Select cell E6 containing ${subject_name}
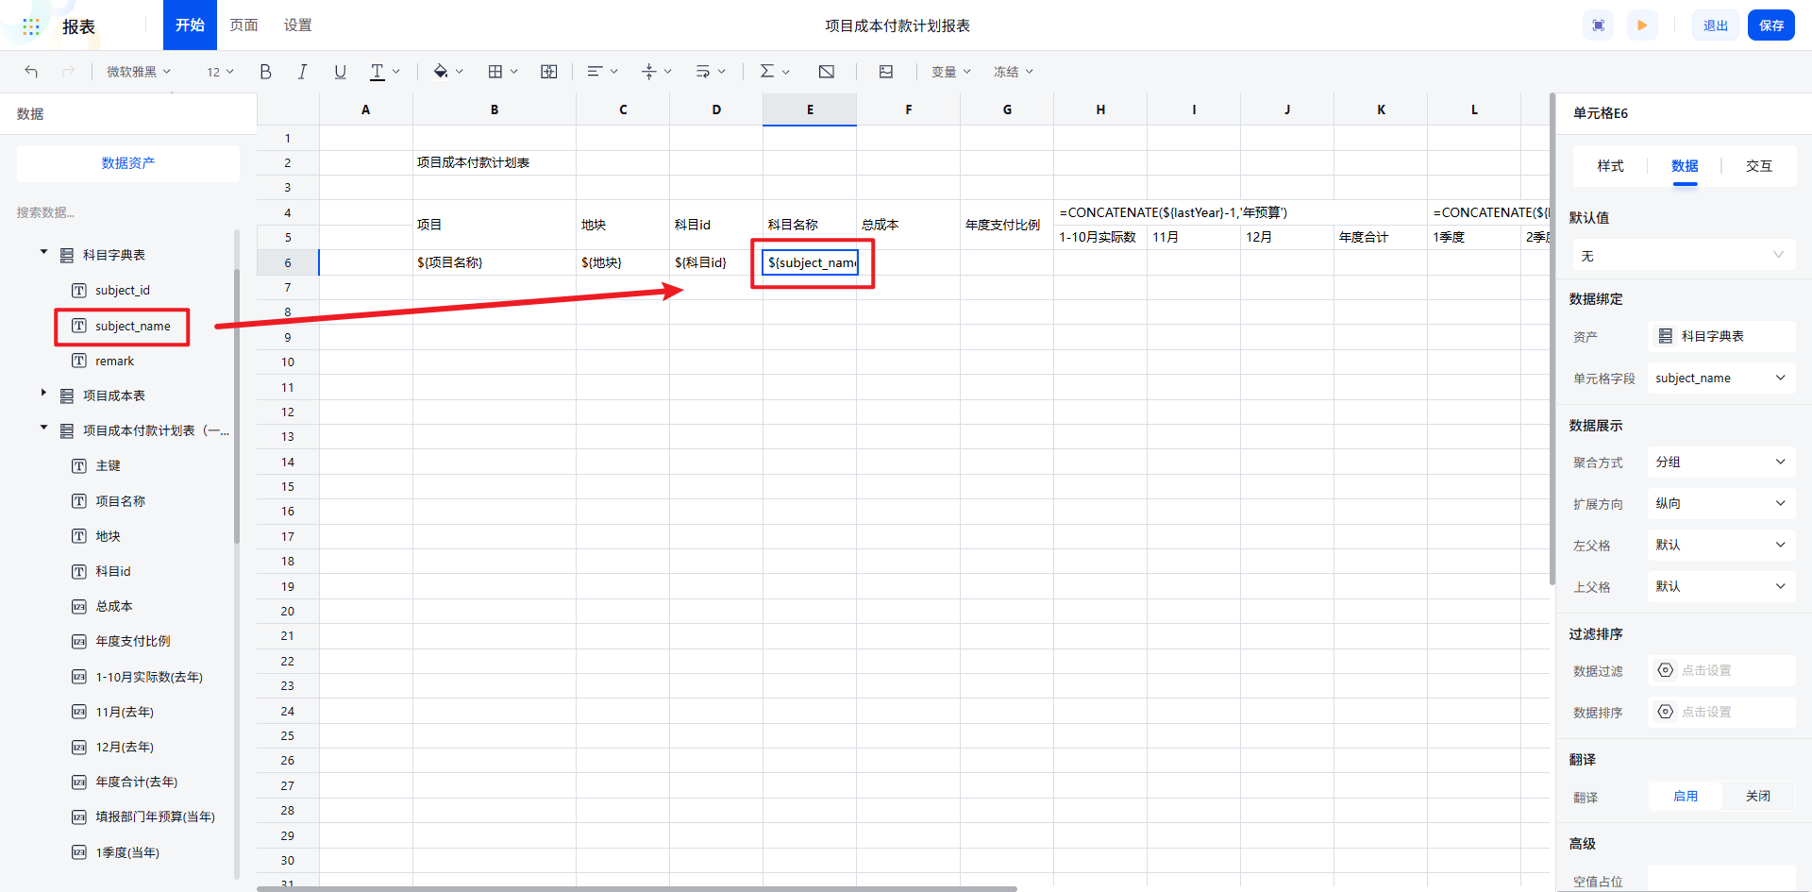This screenshot has width=1812, height=892. click(810, 262)
